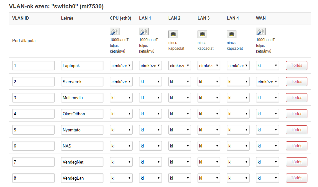Edit the VendegNet description field
The image size is (318, 187).
(82, 162)
